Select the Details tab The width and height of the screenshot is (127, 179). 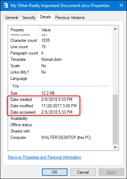45,17
